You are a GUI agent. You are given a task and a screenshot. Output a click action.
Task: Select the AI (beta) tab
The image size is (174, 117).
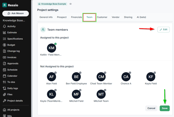(x=141, y=17)
